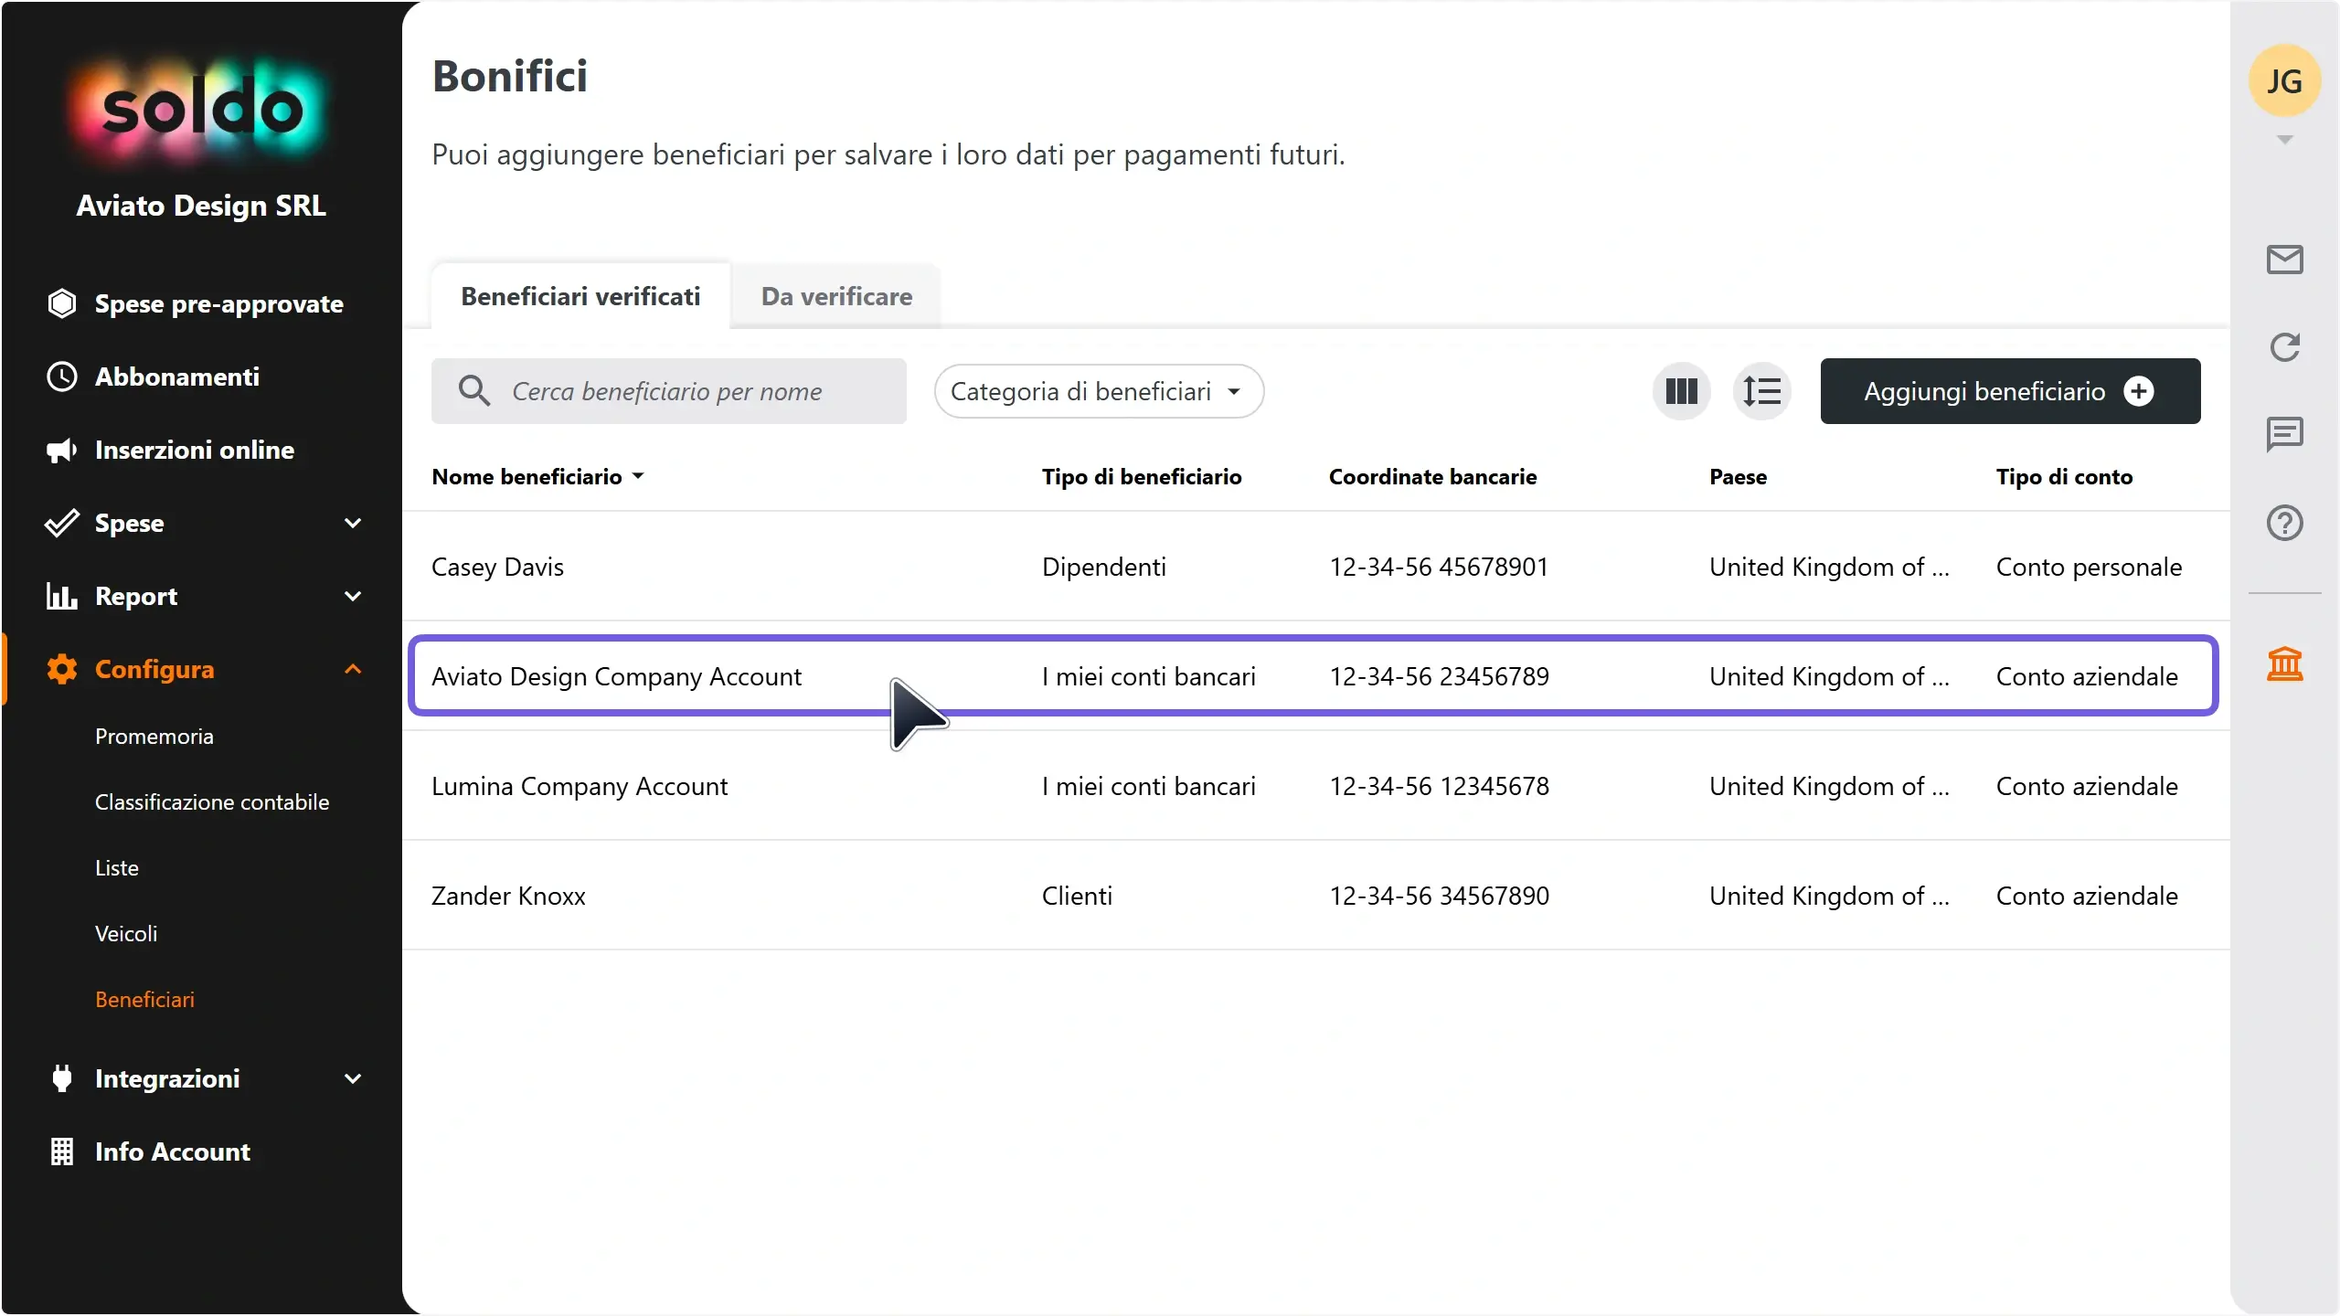Image resolution: width=2340 pixels, height=1316 pixels.
Task: Switch to the Beneficiari verificati tab
Action: [580, 296]
